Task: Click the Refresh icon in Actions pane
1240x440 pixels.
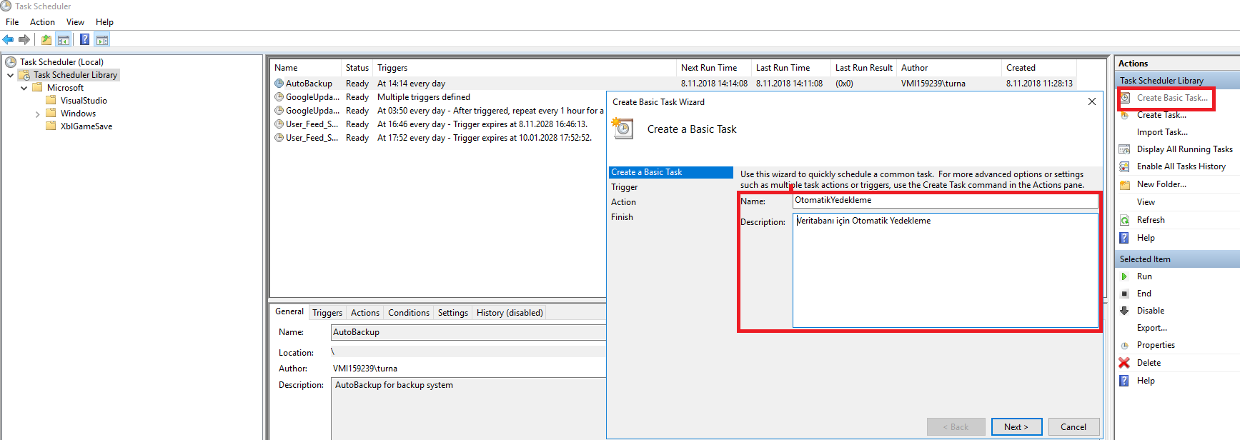Action: pyautogui.click(x=1124, y=220)
